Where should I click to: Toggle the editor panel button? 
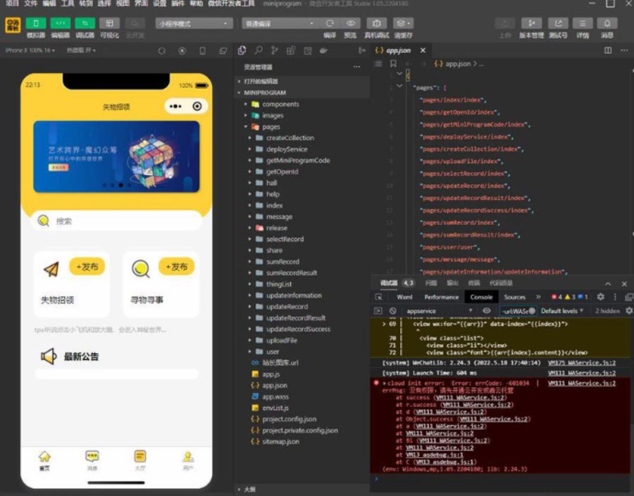(60, 23)
